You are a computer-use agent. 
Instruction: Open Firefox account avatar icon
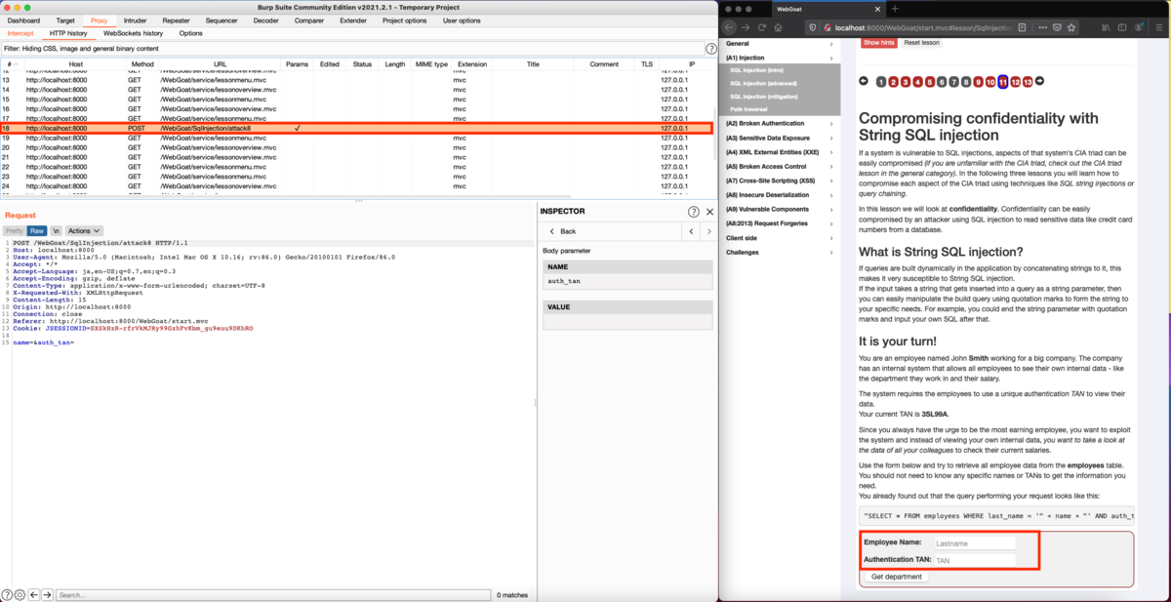[x=1141, y=27]
